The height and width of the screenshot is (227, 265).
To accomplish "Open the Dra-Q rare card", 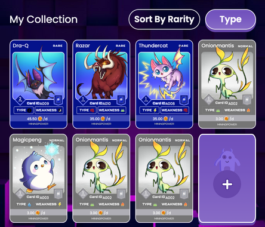I will (38, 84).
